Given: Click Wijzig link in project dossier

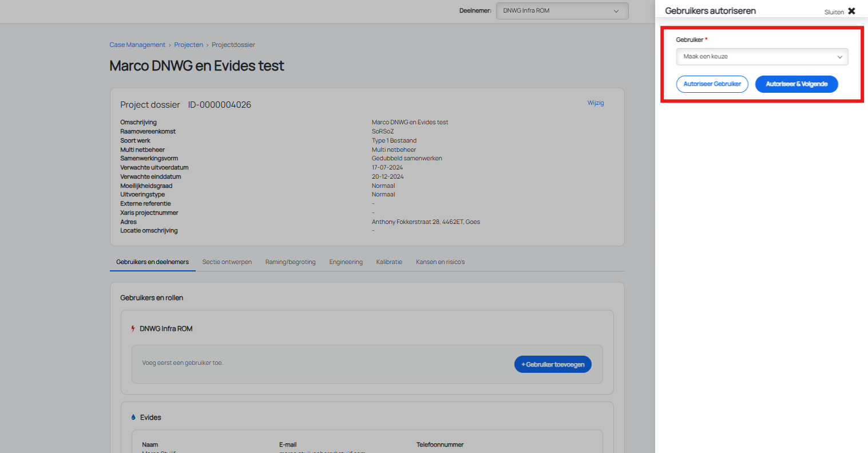Looking at the screenshot, I should click(596, 103).
